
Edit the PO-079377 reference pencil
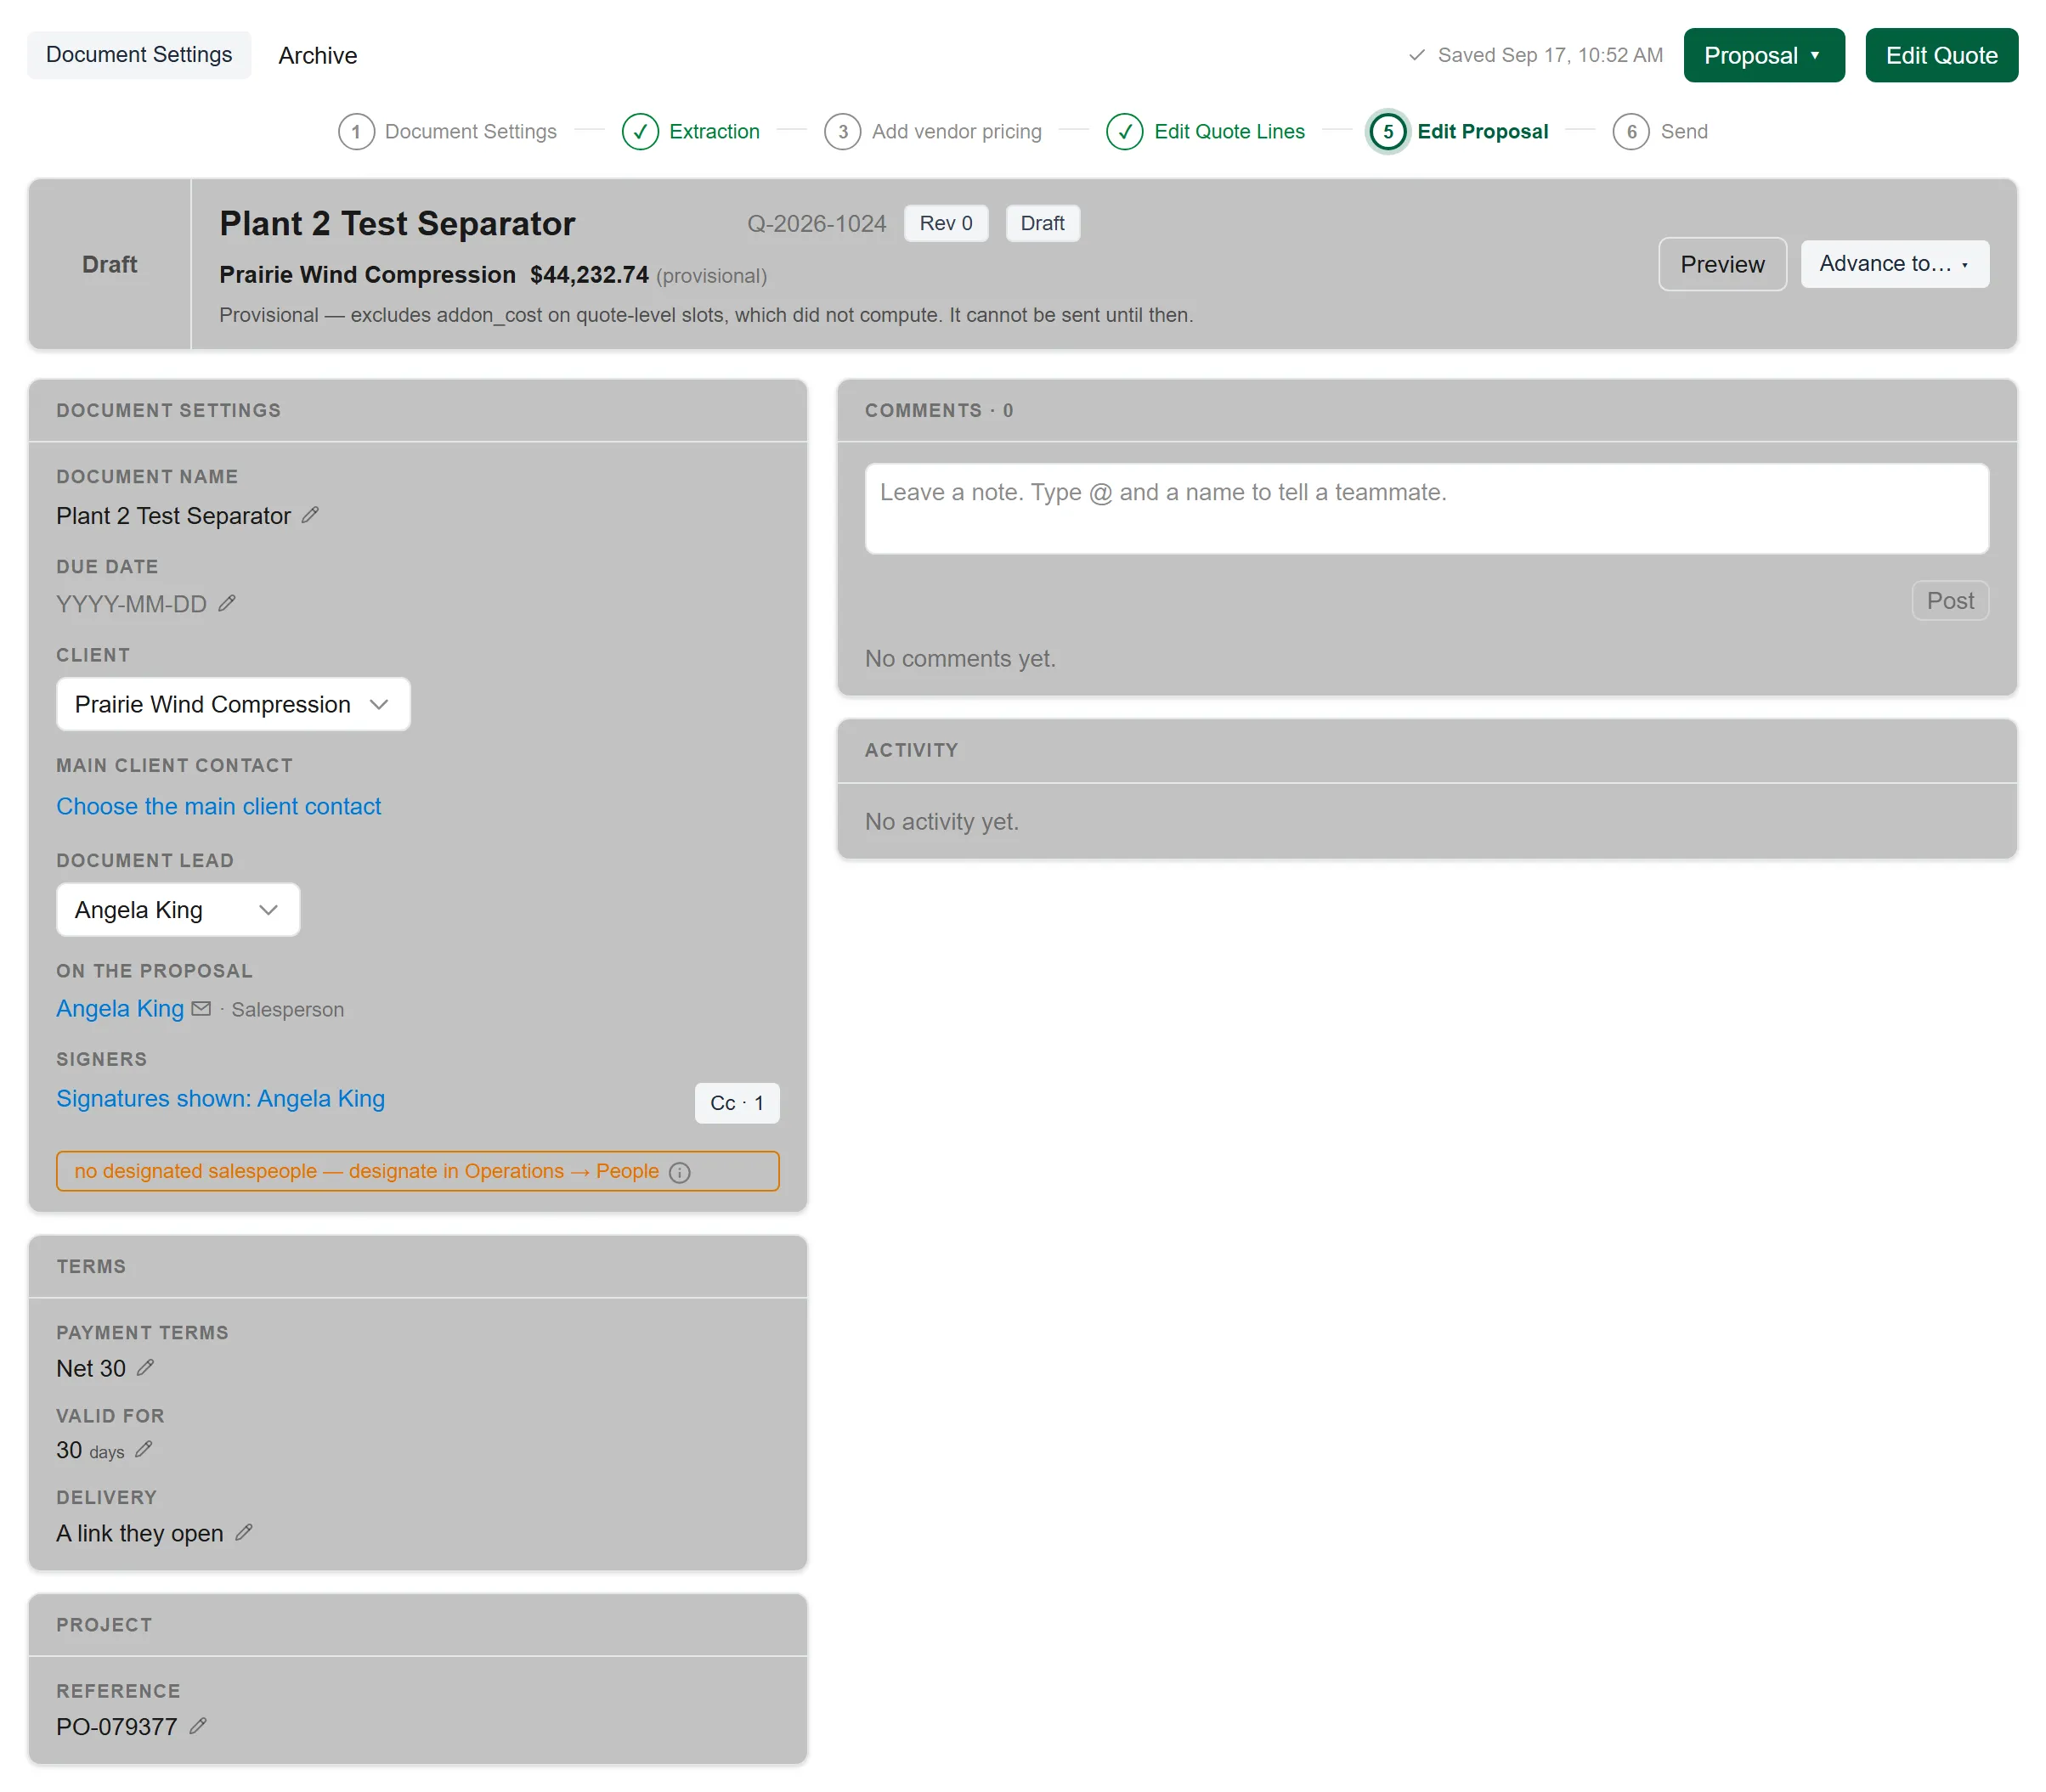pyautogui.click(x=198, y=1725)
